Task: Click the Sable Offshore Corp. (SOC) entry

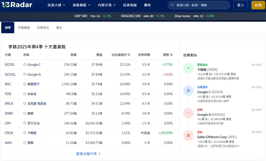Action: coord(217,137)
